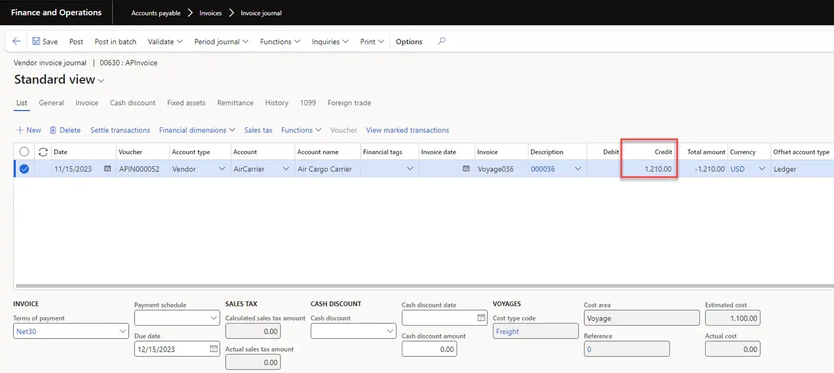
Task: Open the Currency USD dropdown
Action: 762,169
